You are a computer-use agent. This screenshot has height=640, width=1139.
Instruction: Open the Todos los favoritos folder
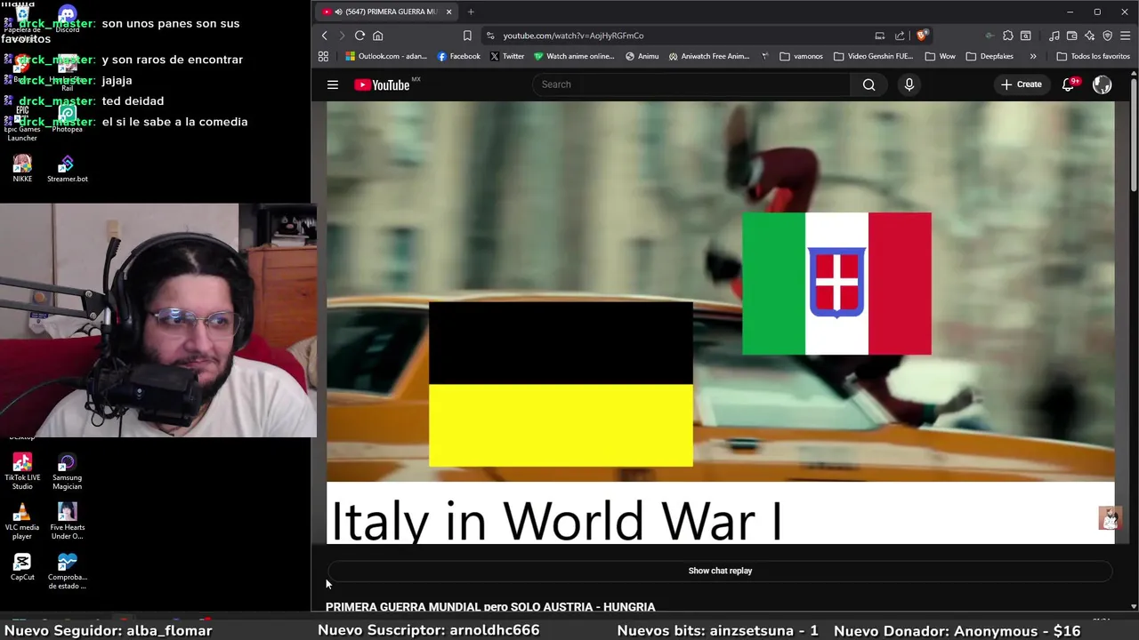[1093, 56]
